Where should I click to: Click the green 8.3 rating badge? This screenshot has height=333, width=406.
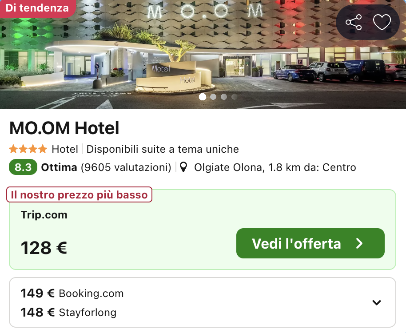23,167
